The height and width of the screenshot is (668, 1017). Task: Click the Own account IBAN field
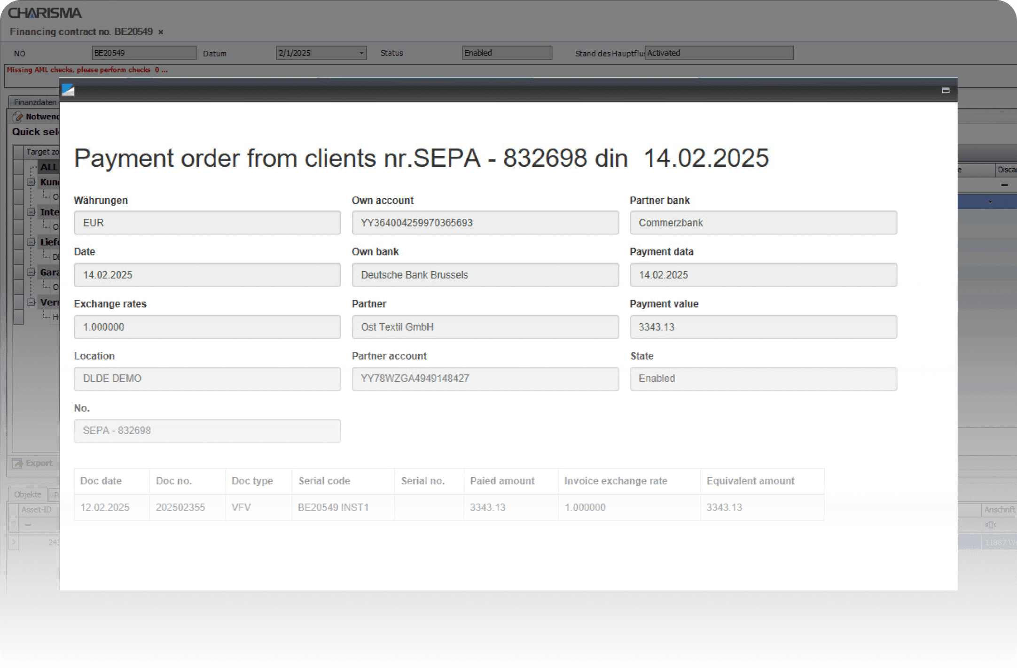click(485, 223)
